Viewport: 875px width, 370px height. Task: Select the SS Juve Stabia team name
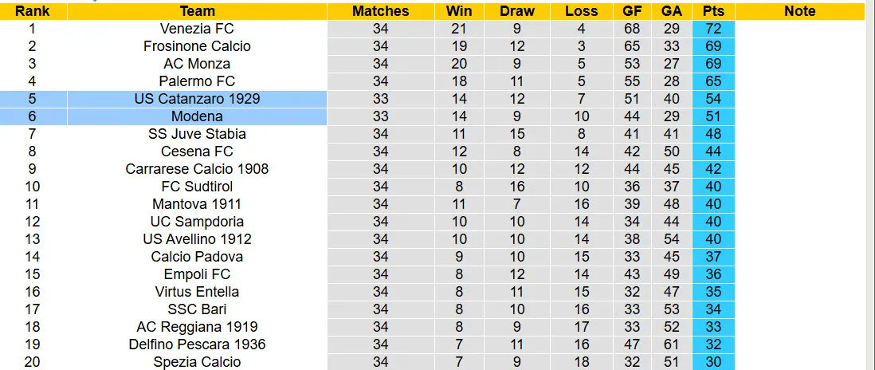click(197, 134)
